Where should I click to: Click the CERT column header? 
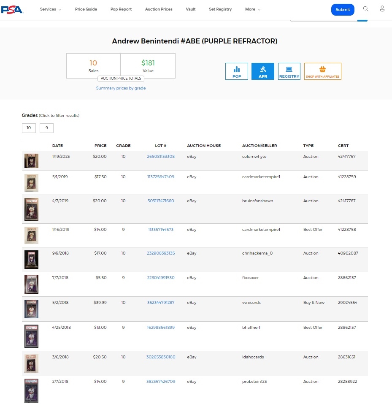(343, 146)
